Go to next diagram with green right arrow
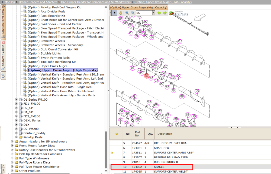This screenshot has height=174, width=271. 165,13
